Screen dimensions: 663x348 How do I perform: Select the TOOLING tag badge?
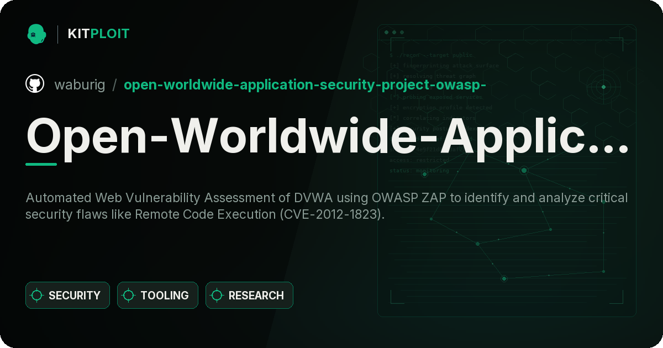pyautogui.click(x=157, y=296)
